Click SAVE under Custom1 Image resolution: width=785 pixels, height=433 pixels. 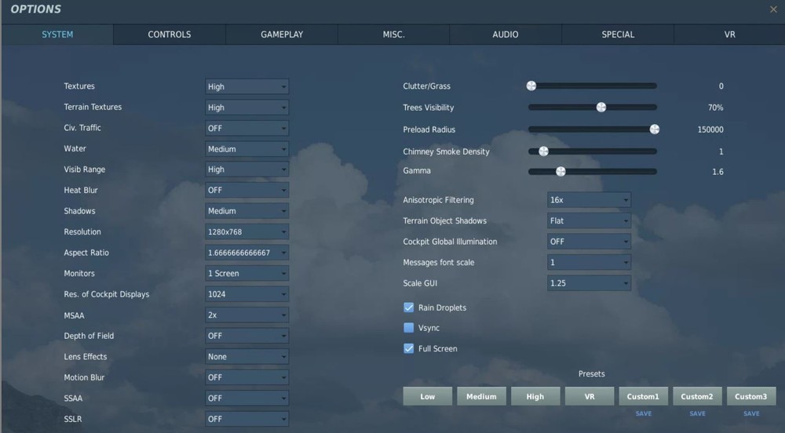pos(644,413)
